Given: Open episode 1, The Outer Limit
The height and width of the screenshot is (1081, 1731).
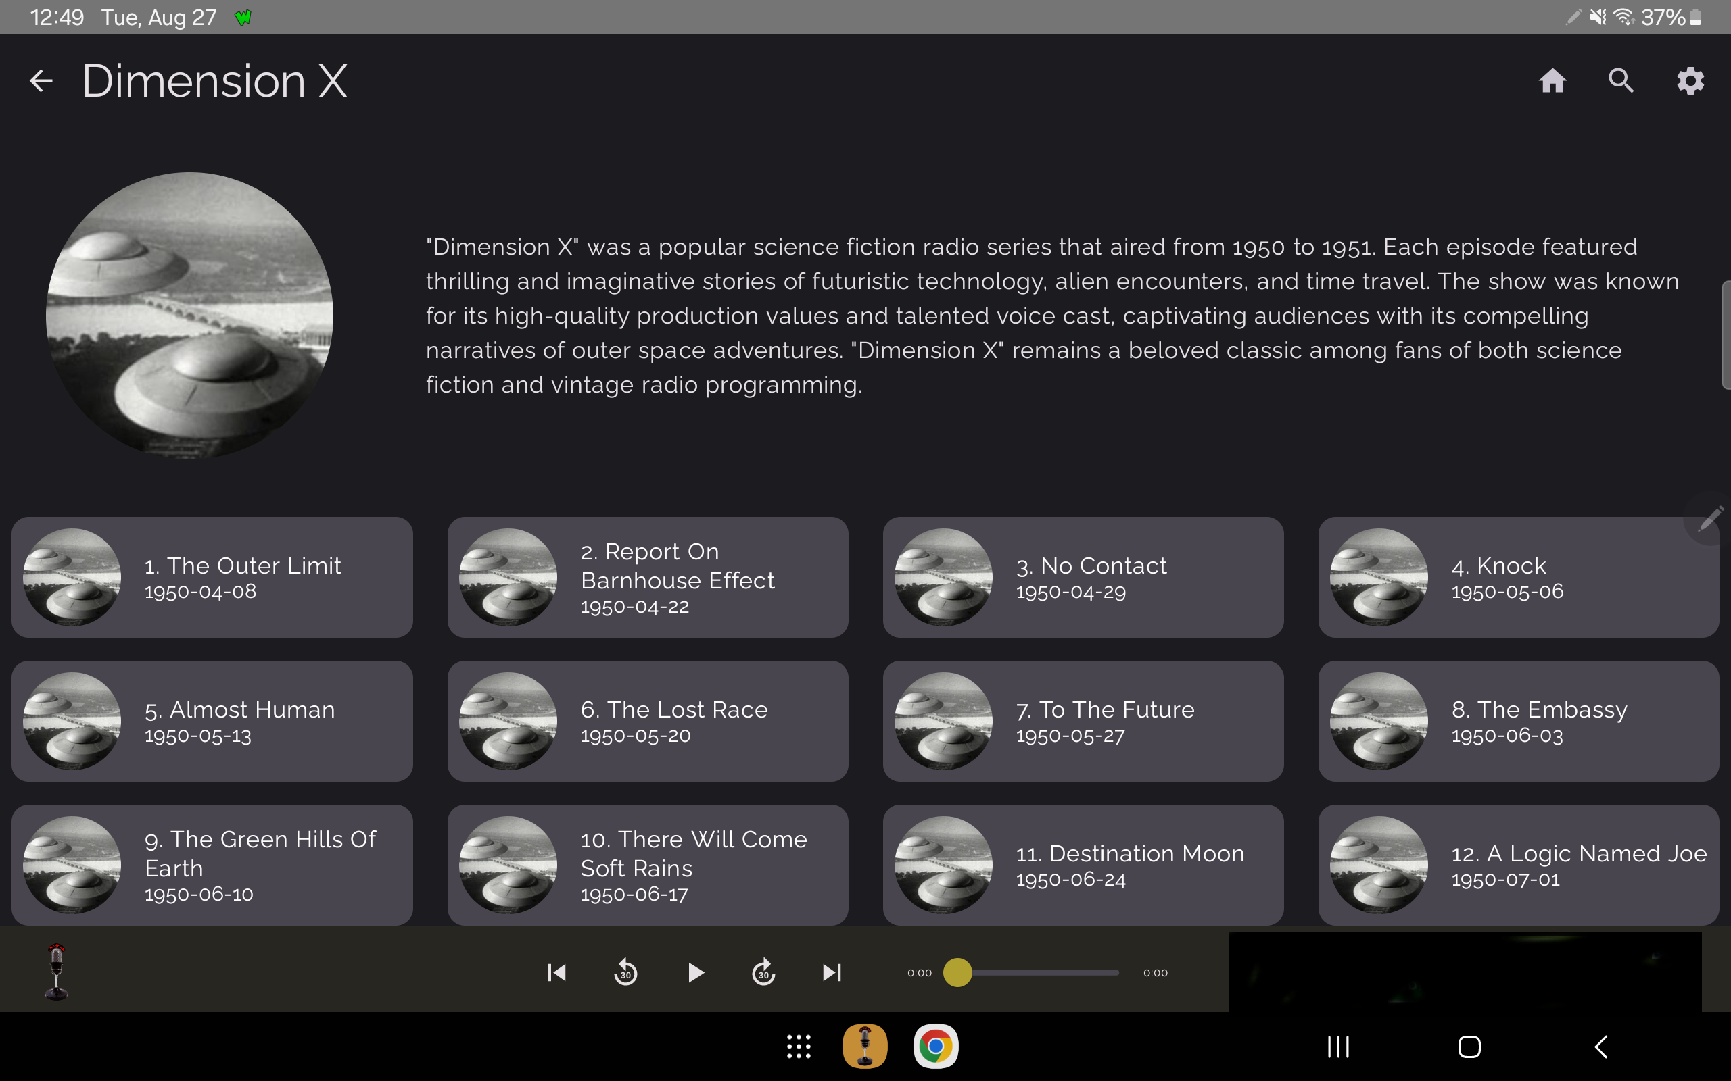Looking at the screenshot, I should (x=212, y=576).
